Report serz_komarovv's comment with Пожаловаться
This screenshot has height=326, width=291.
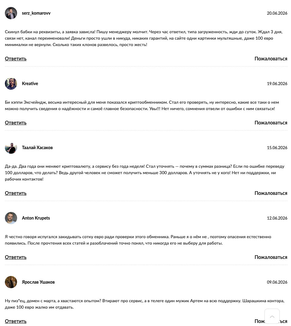[271, 59]
